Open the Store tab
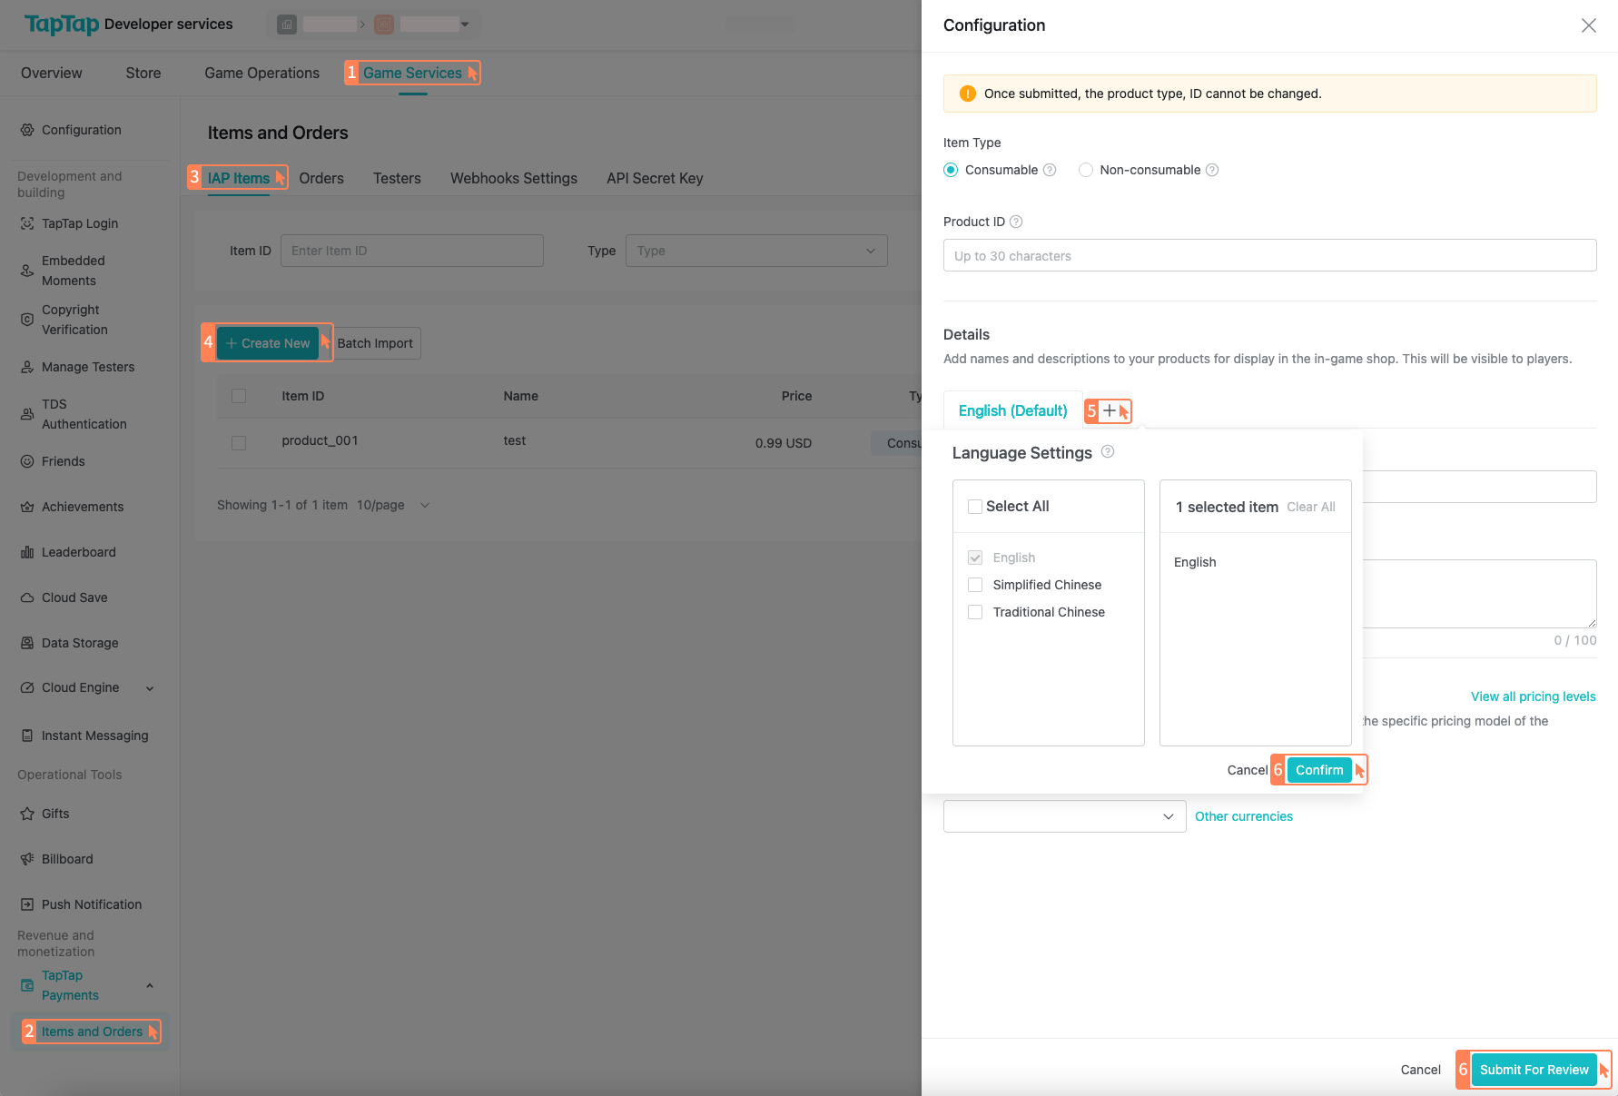 pyautogui.click(x=143, y=73)
